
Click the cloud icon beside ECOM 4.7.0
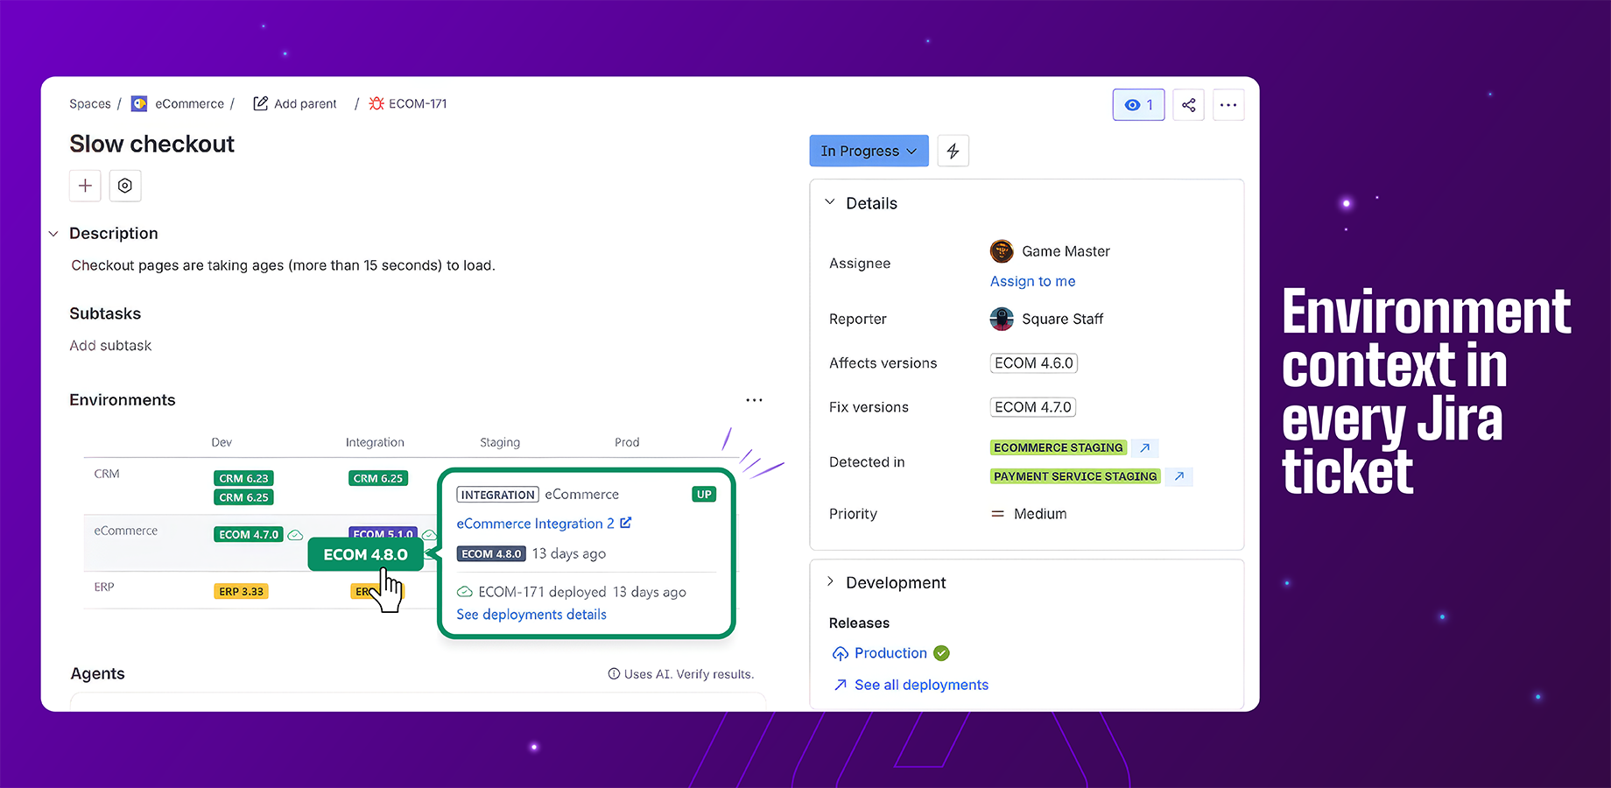point(295,535)
